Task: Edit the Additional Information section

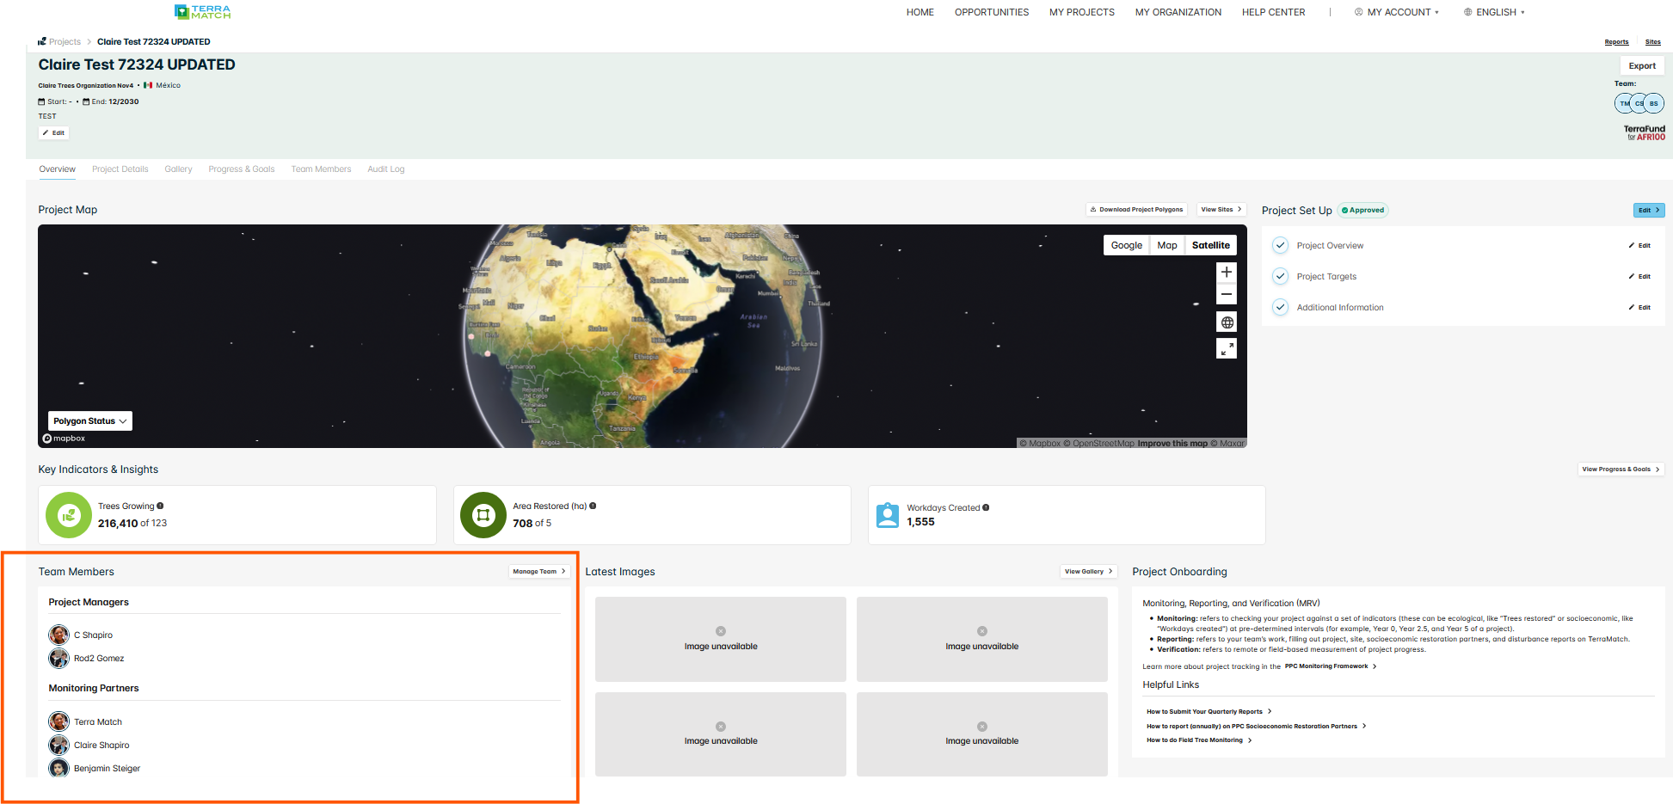Action: [x=1639, y=307]
